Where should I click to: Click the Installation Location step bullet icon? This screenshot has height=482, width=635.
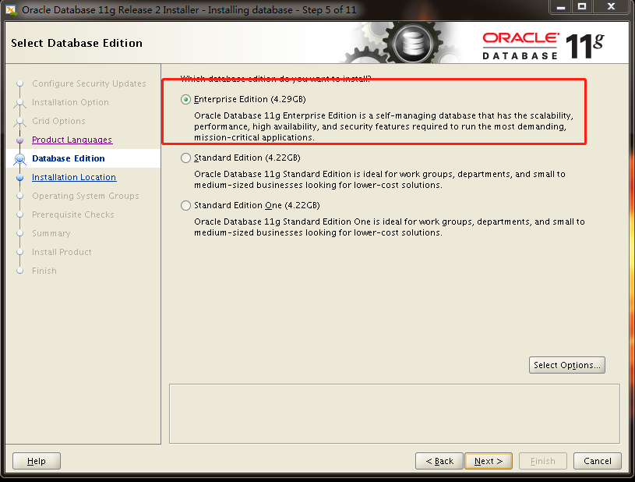pos(19,178)
